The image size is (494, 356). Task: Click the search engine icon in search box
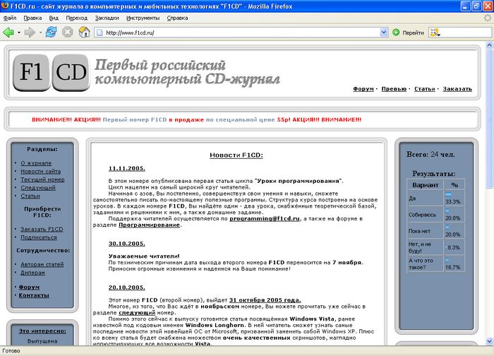pos(435,32)
